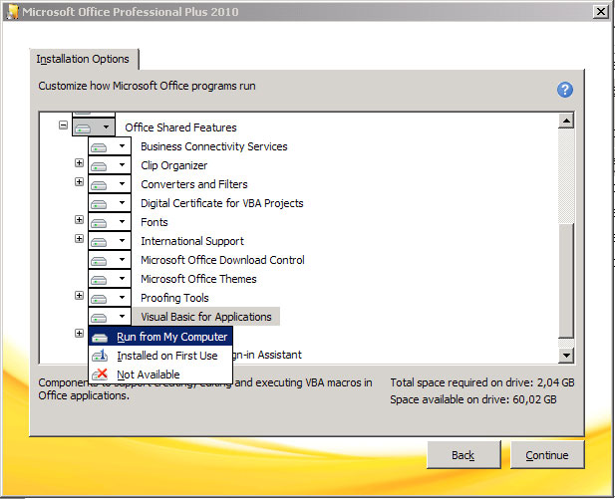Select International Support item
The height and width of the screenshot is (499, 615).
tap(192, 241)
